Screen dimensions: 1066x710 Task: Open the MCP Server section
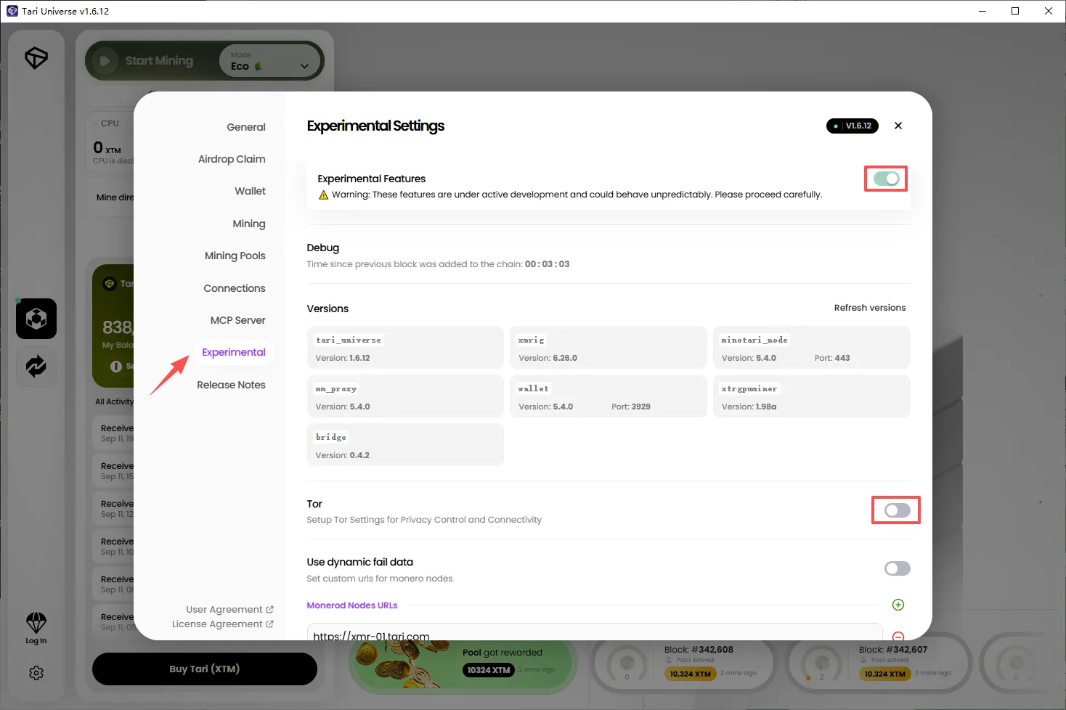238,320
